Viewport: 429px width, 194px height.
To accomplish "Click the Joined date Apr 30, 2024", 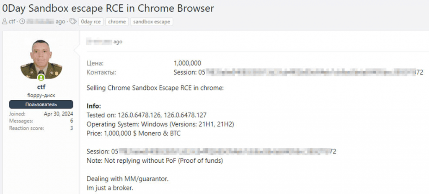I will pos(58,113).
